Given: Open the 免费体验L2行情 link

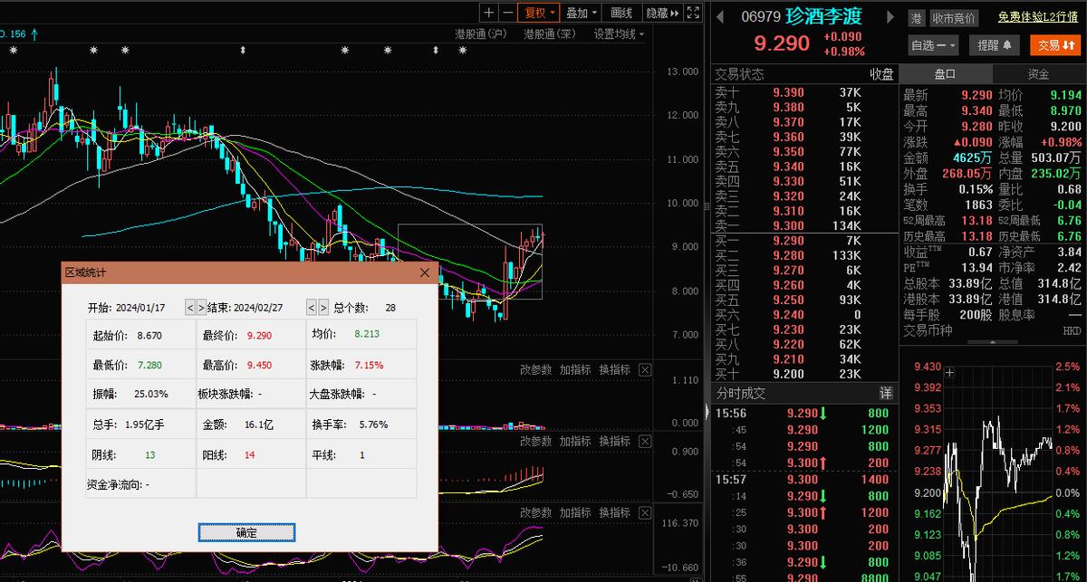Looking at the screenshot, I should pyautogui.click(x=1038, y=17).
